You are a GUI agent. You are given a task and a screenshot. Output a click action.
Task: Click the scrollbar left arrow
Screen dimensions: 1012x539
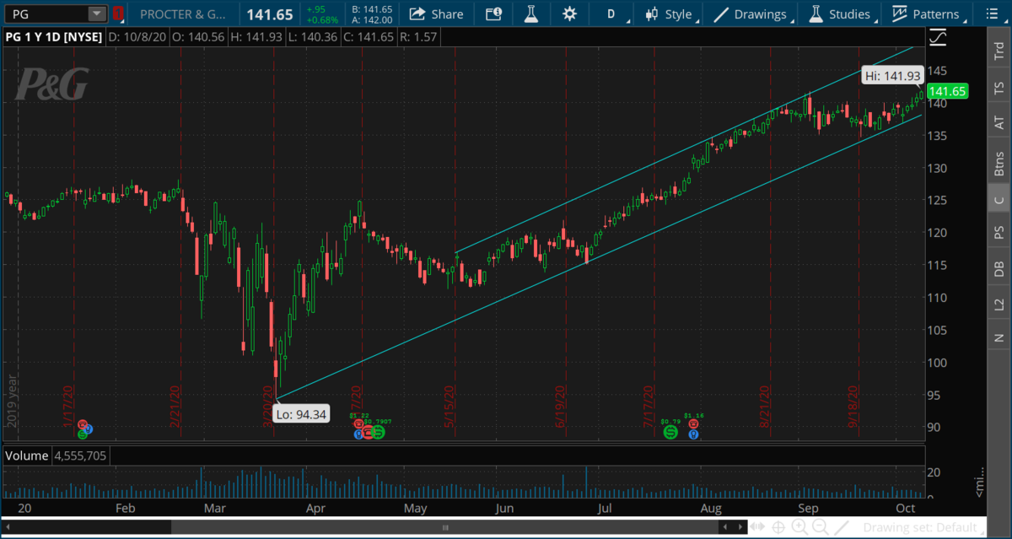pyautogui.click(x=8, y=527)
